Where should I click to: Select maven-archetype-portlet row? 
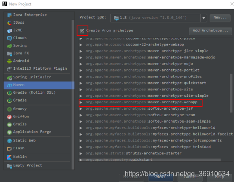[x=155, y=70]
